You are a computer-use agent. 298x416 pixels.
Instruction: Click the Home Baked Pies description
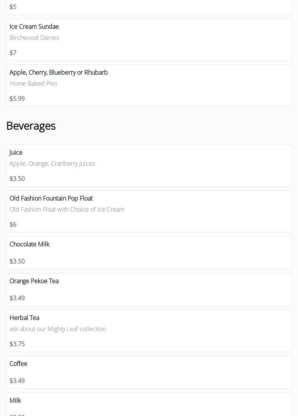click(33, 83)
